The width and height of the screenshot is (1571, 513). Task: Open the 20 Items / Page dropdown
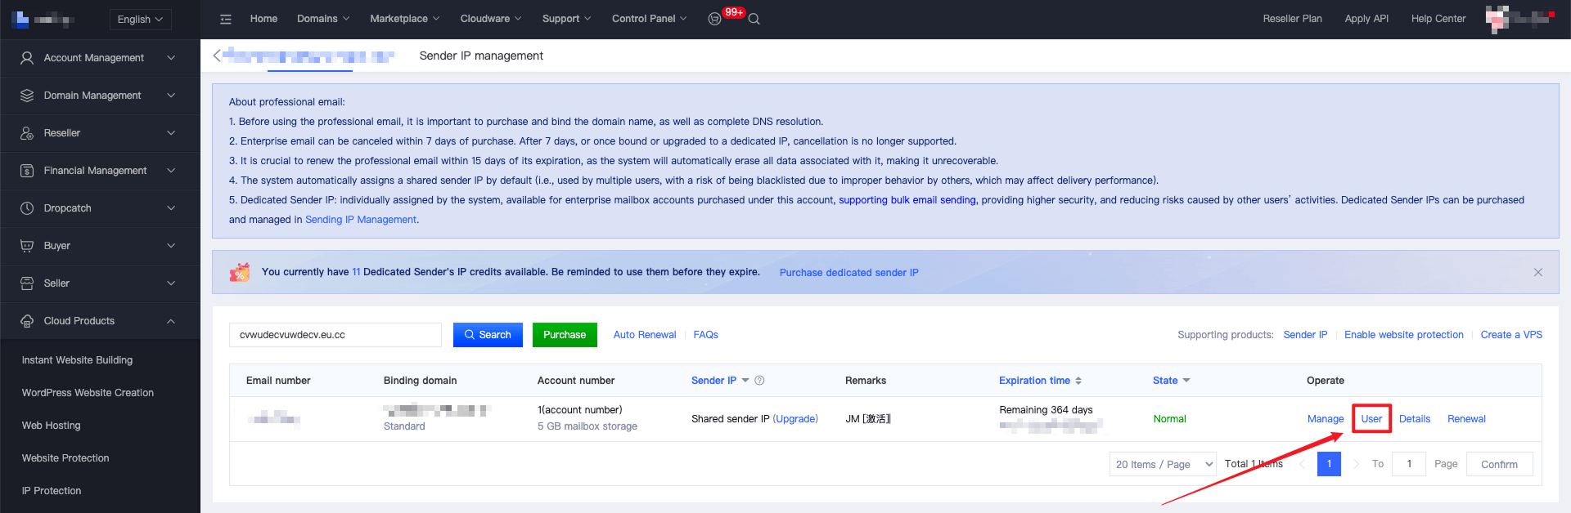[1163, 464]
